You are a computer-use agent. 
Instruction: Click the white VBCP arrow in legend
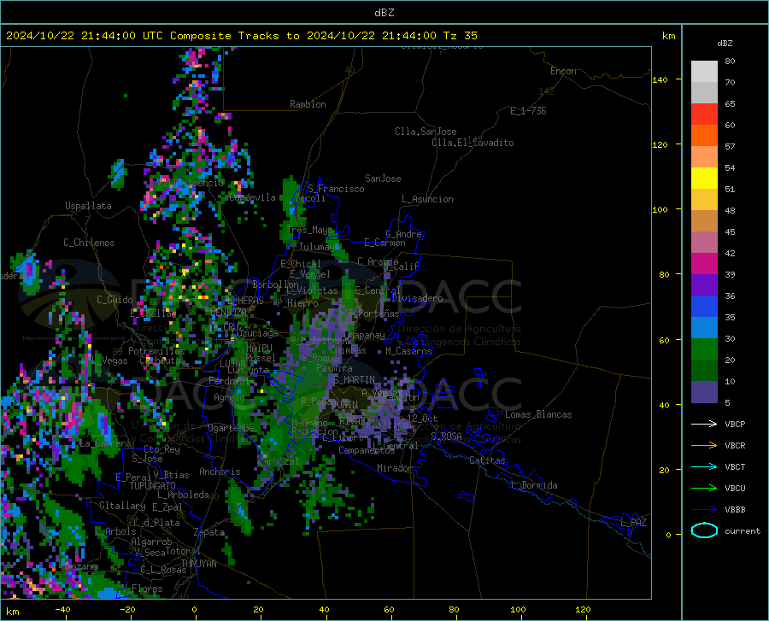tap(704, 424)
